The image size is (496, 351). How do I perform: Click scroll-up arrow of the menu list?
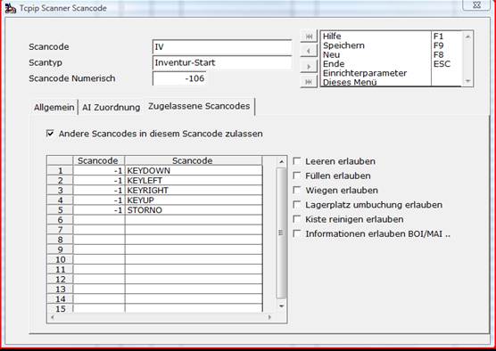467,37
